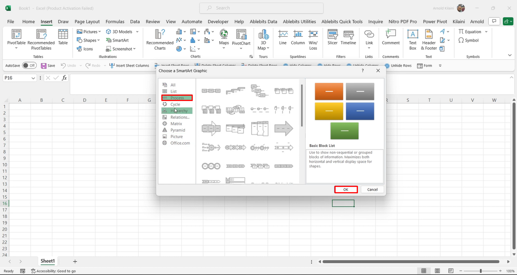Expand the Undo history dropdown
This screenshot has width=517, height=275.
coord(80,65)
